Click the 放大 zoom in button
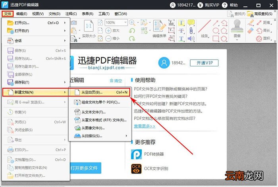278x187 pixels. [x=112, y=31]
